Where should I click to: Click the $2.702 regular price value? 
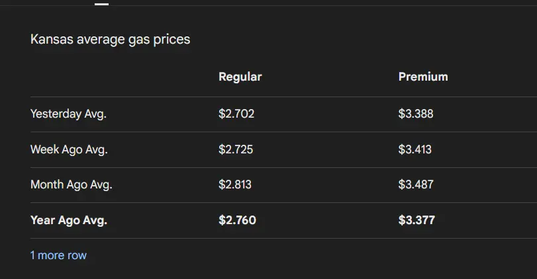coord(236,114)
